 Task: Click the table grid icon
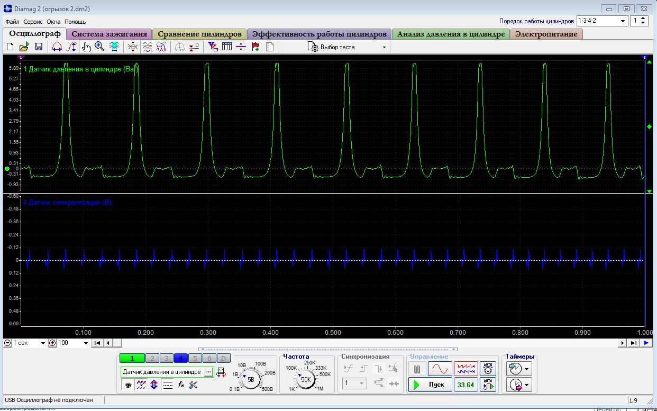pos(227,47)
